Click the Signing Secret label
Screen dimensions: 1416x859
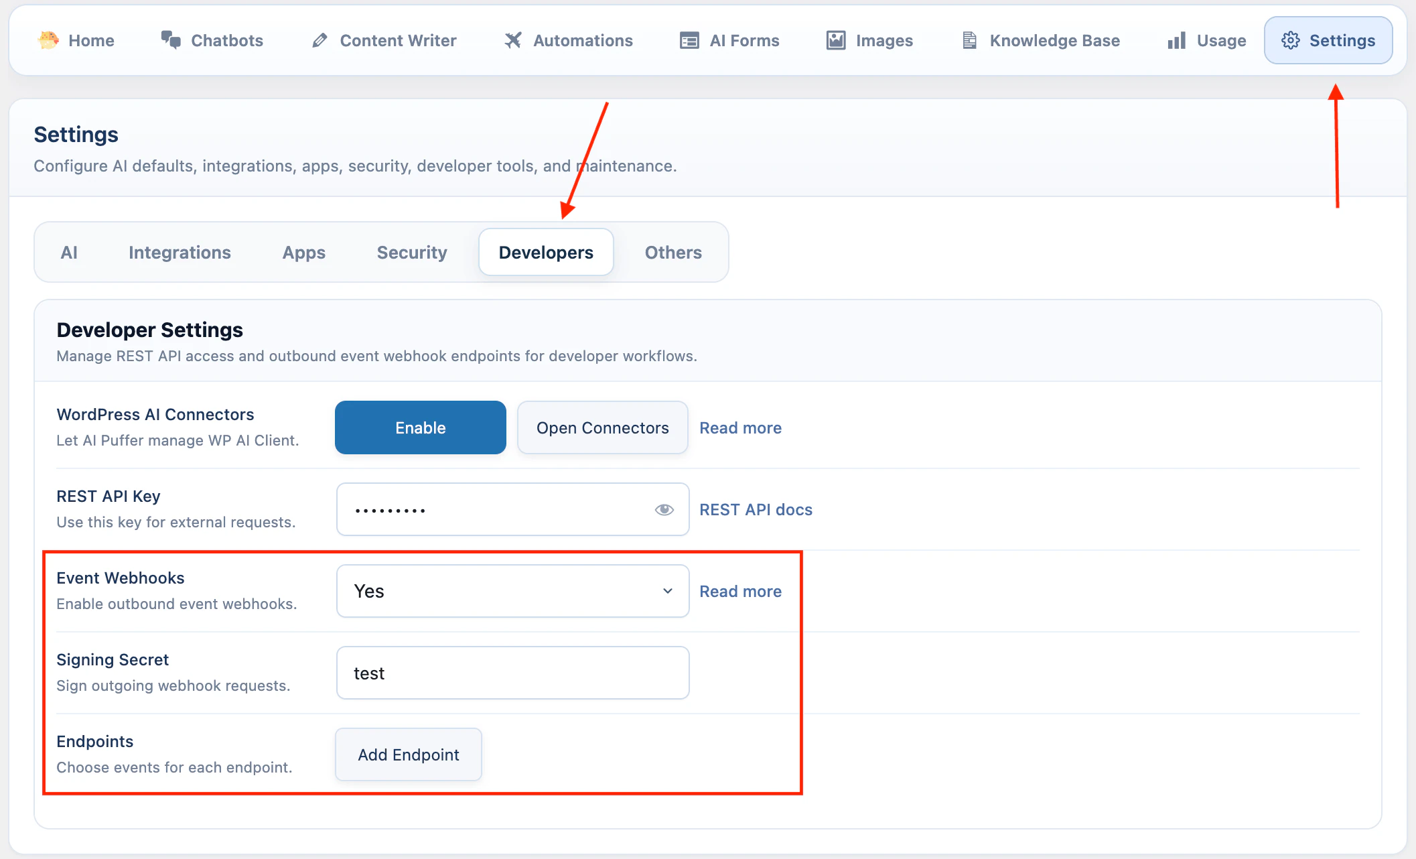113,659
